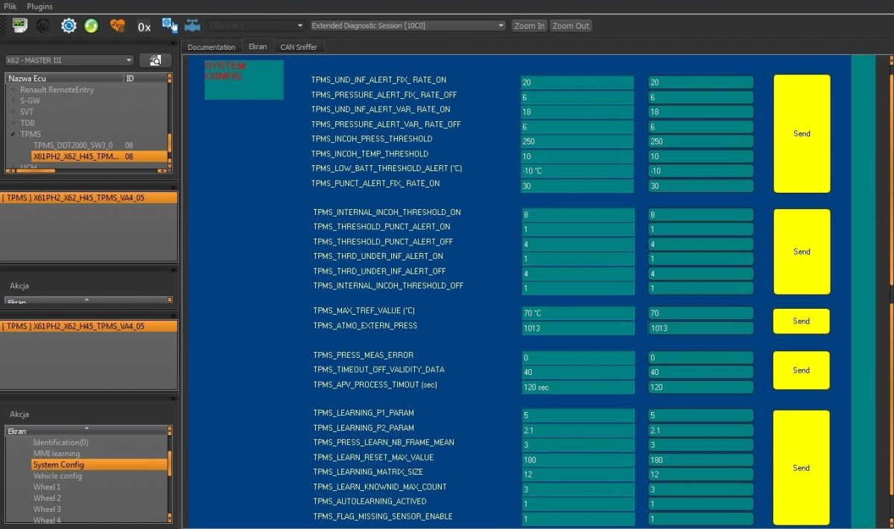
Task: Switch to the Documentation tab
Action: (x=211, y=47)
